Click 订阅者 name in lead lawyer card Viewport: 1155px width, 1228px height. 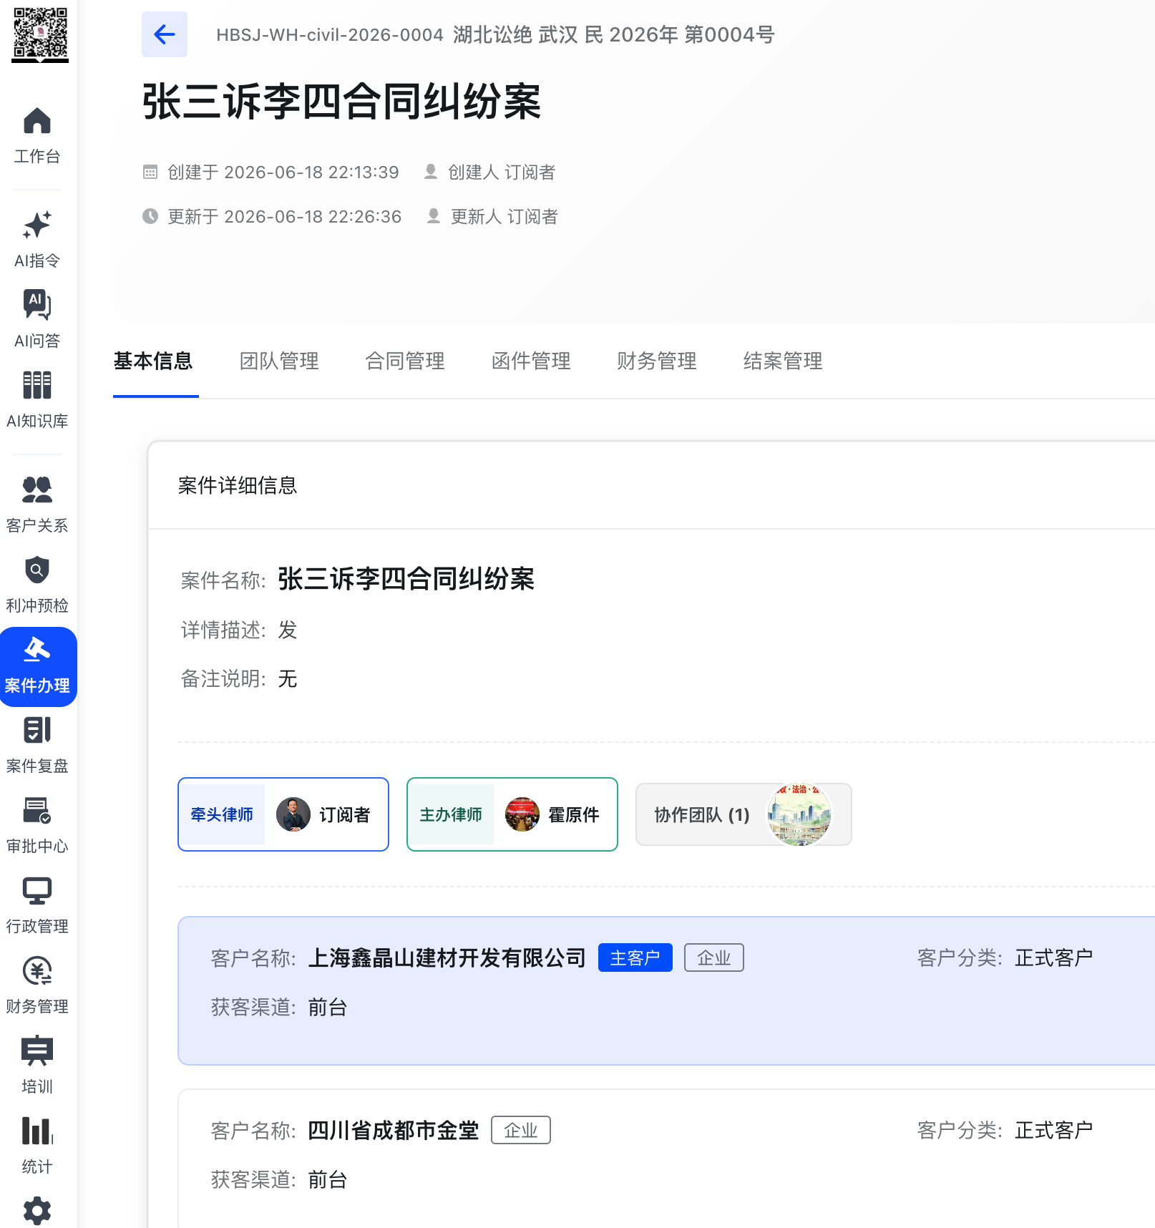pos(345,814)
